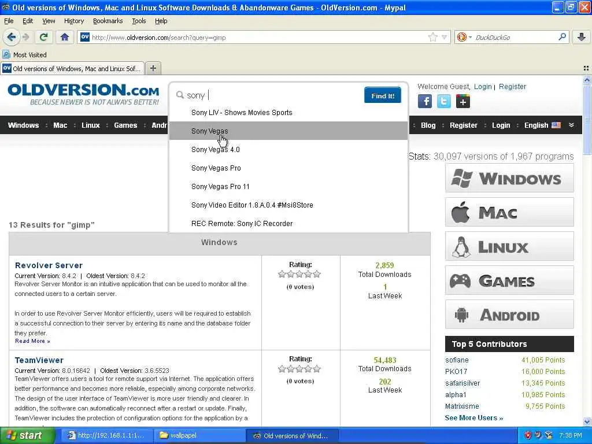Go back using the browser back arrow

click(12, 37)
